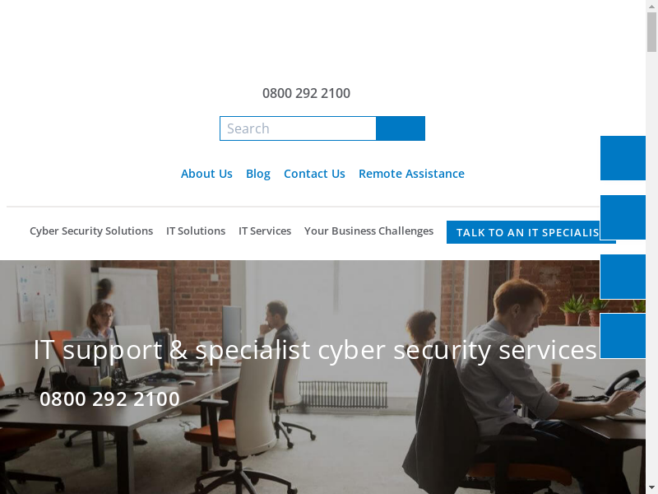Focus the Search input field
658x494 pixels.
[298, 128]
